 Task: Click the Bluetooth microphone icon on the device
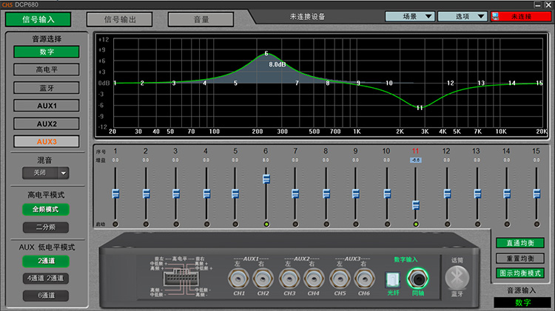point(457,278)
